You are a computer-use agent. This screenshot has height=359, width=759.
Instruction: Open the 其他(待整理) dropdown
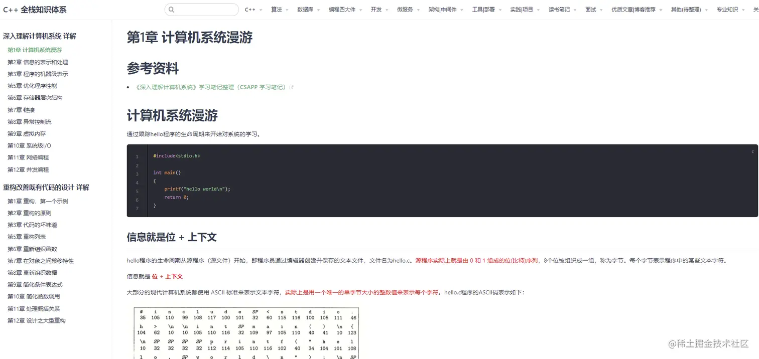coord(686,9)
